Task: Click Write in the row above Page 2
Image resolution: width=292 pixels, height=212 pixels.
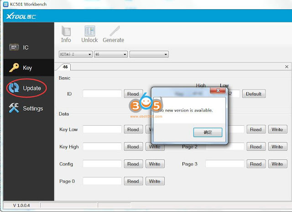Action: 278,129
